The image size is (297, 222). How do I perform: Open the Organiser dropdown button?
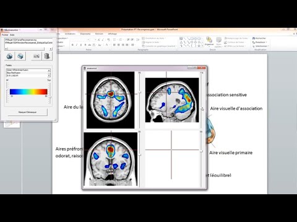click(209, 41)
